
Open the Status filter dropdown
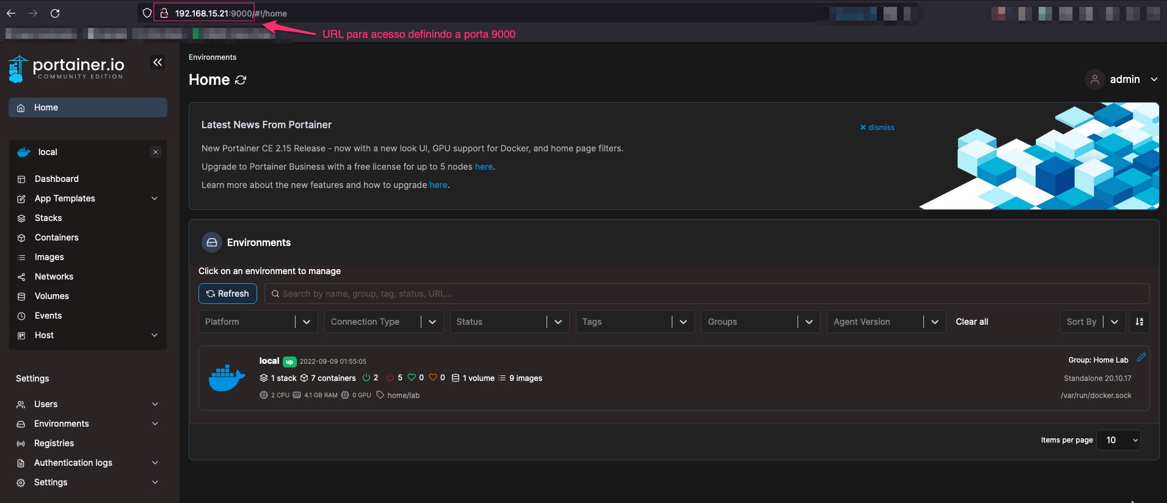tap(509, 322)
